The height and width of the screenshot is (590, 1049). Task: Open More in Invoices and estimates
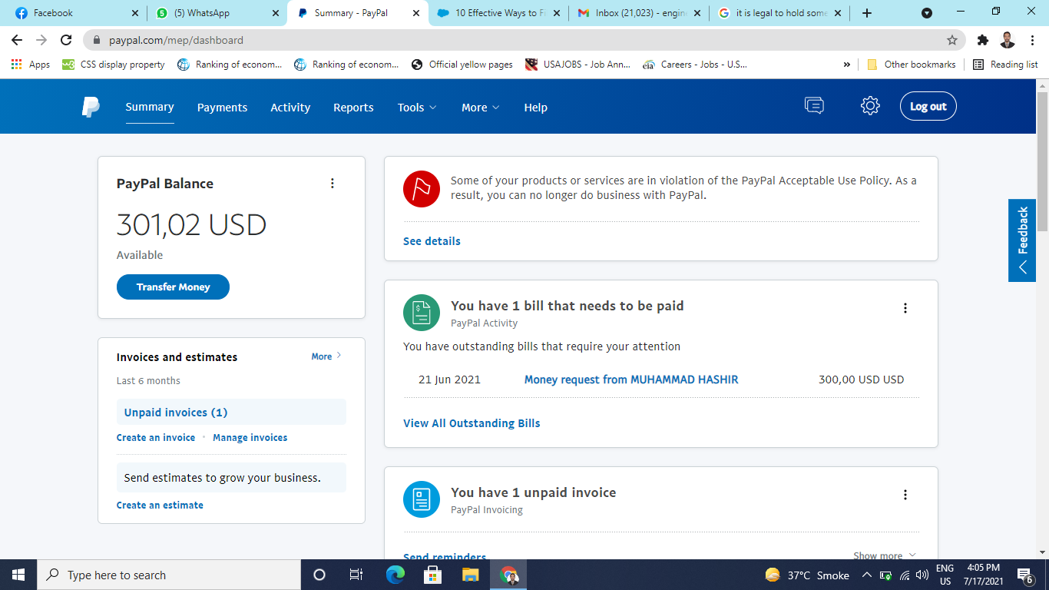(x=326, y=356)
